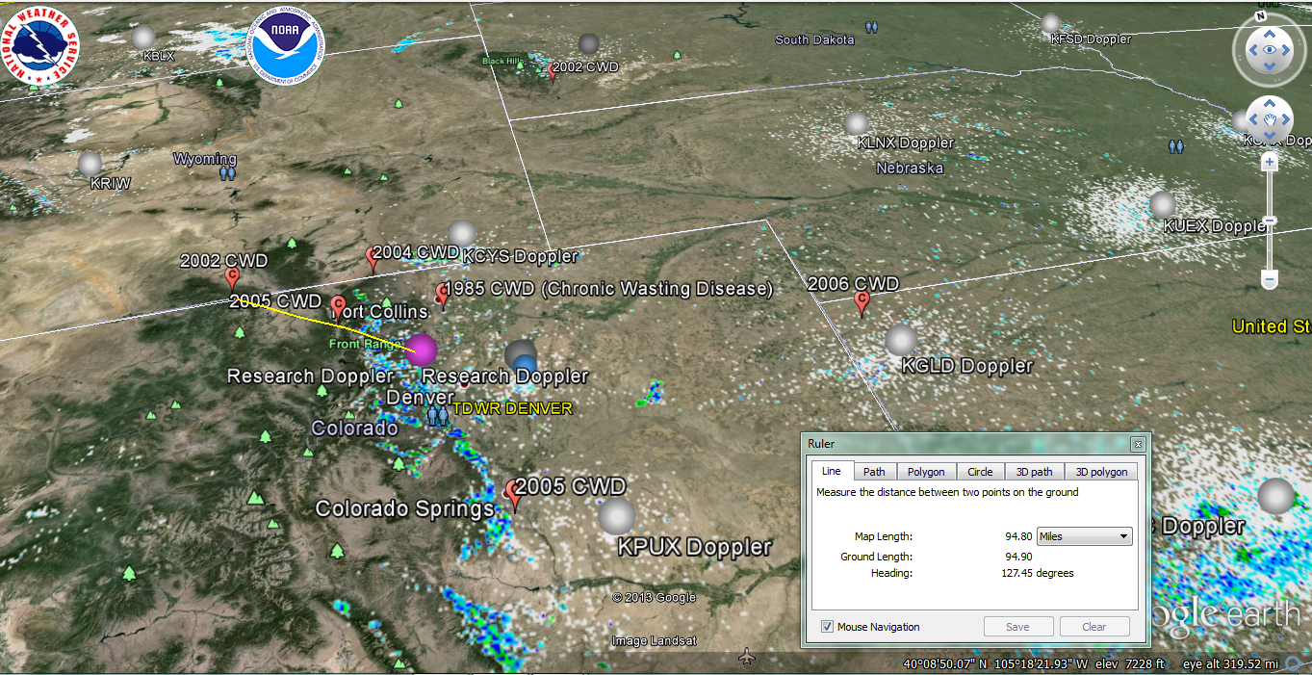Switch to the Polygon tab

coord(928,472)
